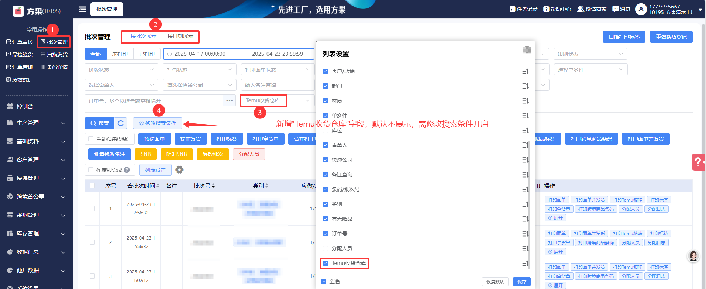Image resolution: width=706 pixels, height=289 pixels.
Task: Click the refresh icon next to 搜索
Action: pyautogui.click(x=121, y=123)
